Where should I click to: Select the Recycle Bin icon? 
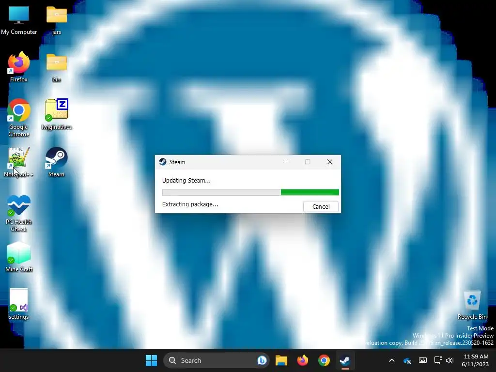(x=472, y=305)
